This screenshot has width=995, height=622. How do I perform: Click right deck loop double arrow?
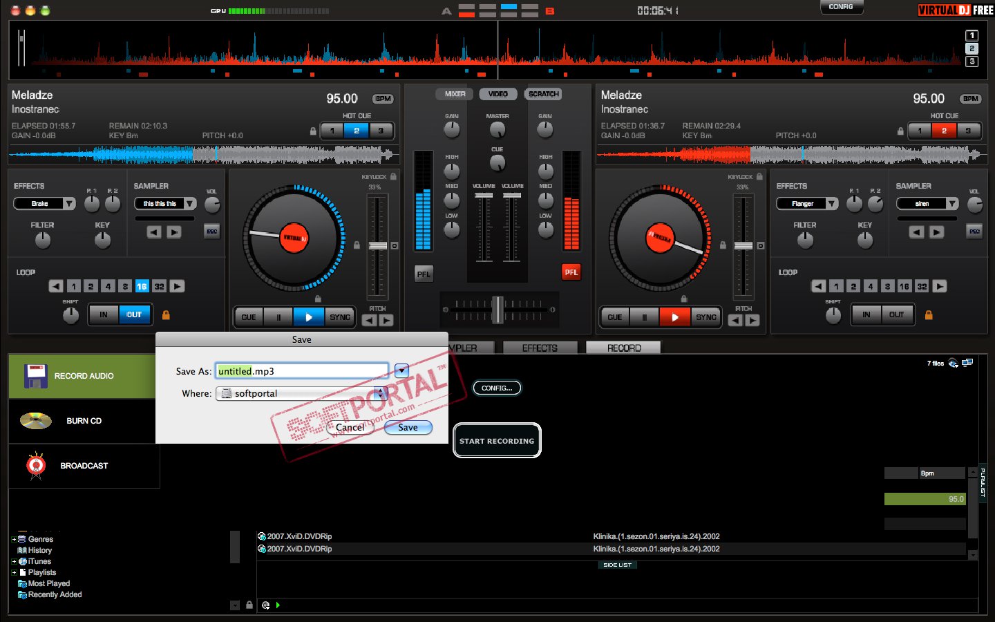click(940, 286)
